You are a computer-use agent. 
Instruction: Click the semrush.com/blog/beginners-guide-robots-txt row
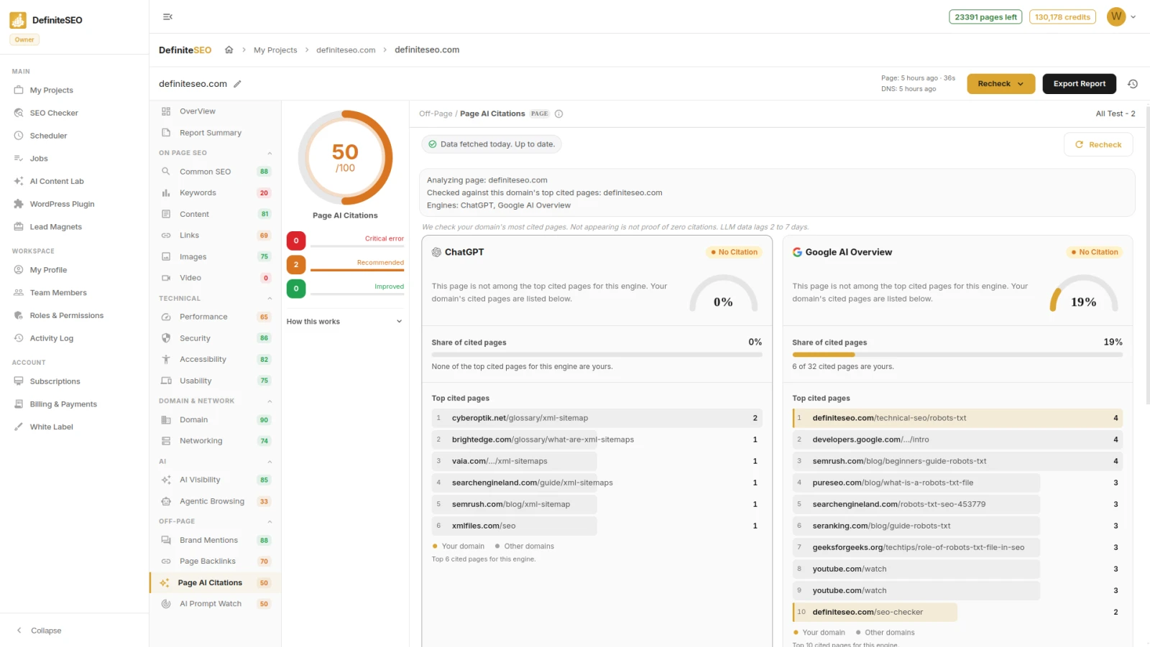tap(957, 461)
